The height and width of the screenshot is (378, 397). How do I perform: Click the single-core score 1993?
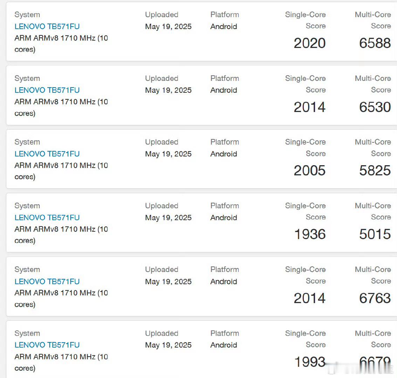point(310,362)
